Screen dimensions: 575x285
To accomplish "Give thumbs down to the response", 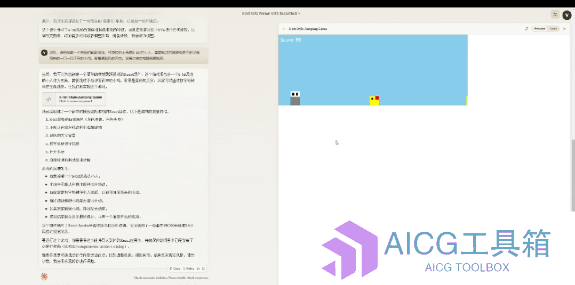I will [203, 268].
